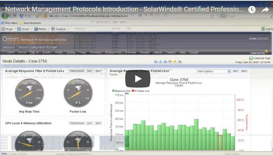Click the Friends toolbar button
Viewport: 273px width, 156px height.
pos(40,29)
